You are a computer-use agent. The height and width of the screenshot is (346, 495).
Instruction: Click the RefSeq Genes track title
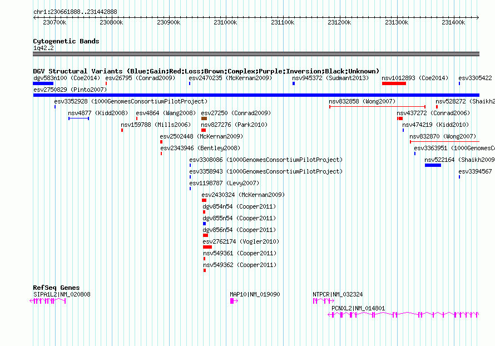pos(56,288)
